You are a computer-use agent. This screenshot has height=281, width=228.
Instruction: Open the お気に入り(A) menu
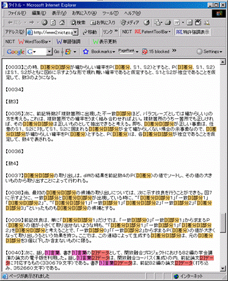coord(84,13)
